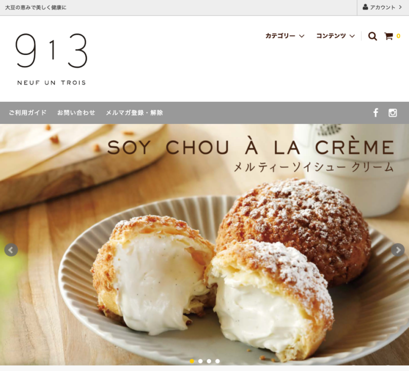Click the account person icon
This screenshot has height=371, width=409.
(x=365, y=7)
